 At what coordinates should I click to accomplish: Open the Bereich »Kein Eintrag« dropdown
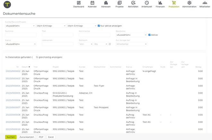pyautogui.click(x=51, y=26)
